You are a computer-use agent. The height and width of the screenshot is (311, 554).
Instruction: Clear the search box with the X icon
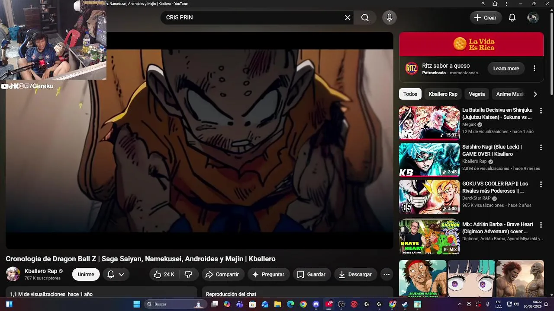(x=348, y=17)
